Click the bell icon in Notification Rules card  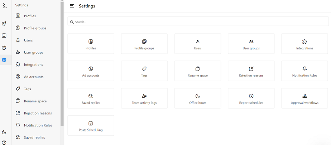pos(304,69)
